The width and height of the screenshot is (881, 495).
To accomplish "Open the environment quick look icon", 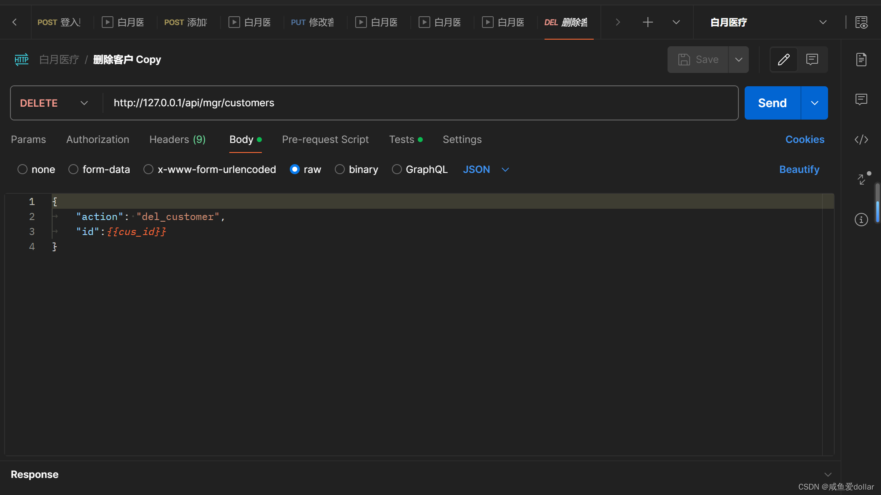I will pos(861,22).
